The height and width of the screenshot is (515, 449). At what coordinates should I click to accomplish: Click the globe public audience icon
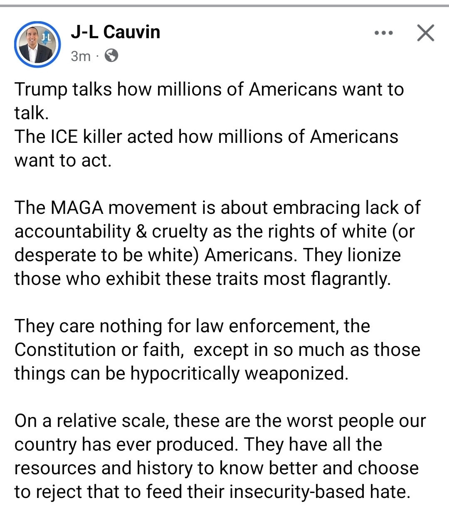(x=111, y=55)
